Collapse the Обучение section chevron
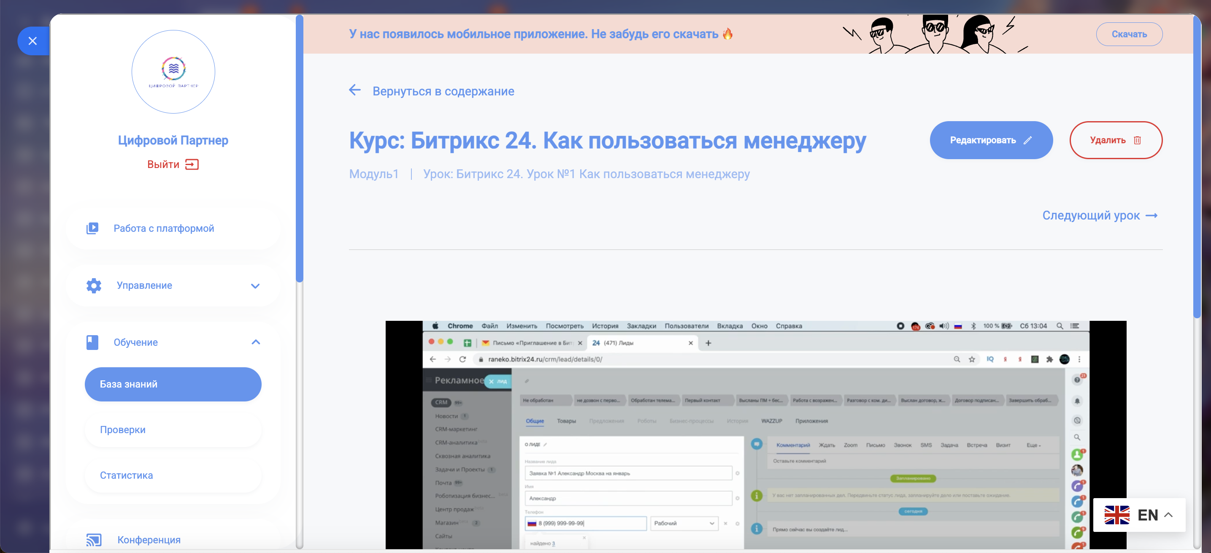Screen dimensions: 1211x553 (255, 342)
